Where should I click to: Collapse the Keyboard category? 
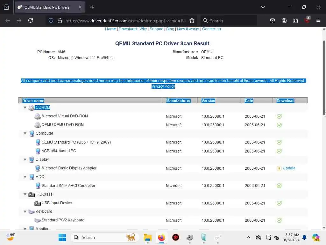(25, 212)
